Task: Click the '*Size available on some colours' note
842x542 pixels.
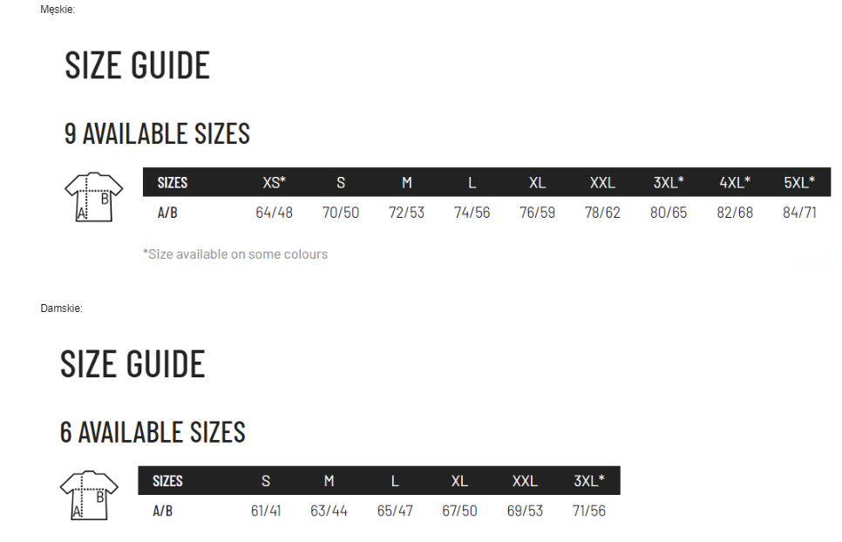Action: (235, 254)
